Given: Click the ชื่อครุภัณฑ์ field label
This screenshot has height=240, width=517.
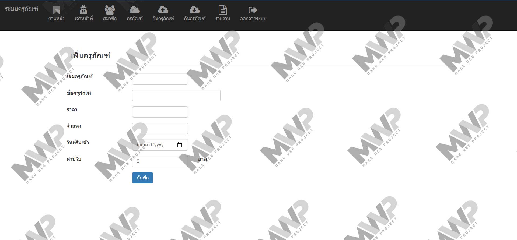Looking at the screenshot, I should [79, 93].
